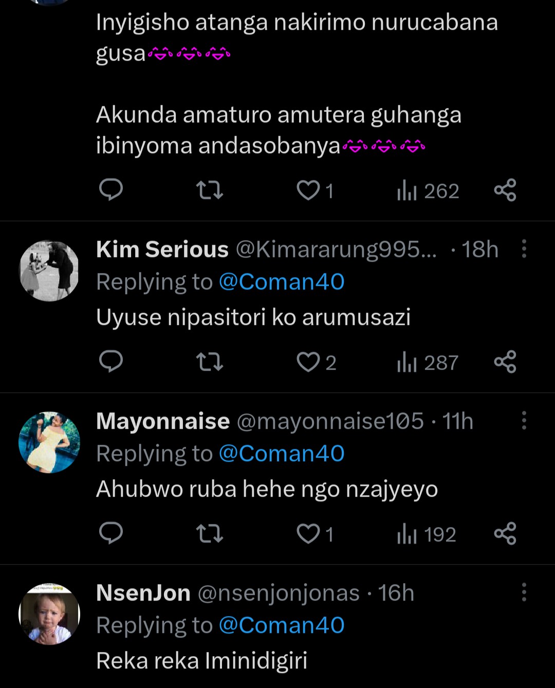Open more options for Mayonnaise's tweet
Viewport: 555px width, 688px height.
524,421
